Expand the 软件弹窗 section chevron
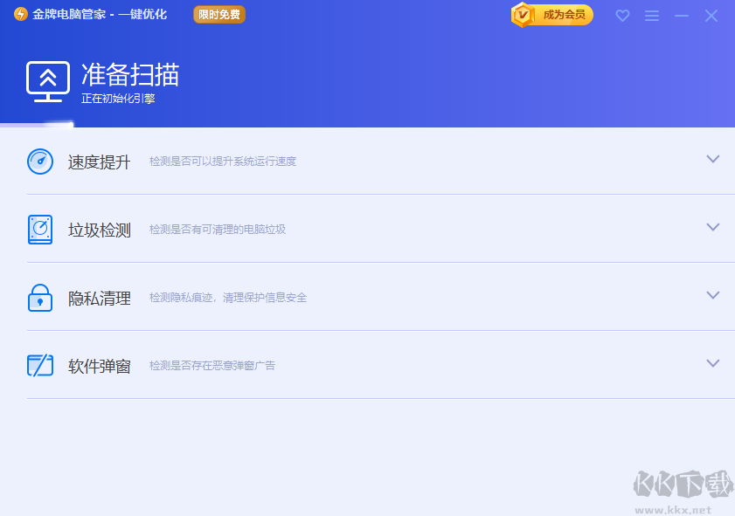This screenshot has height=516, width=735. click(x=712, y=362)
